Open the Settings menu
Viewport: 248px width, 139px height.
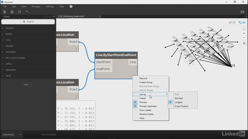pyautogui.click(x=50, y=6)
